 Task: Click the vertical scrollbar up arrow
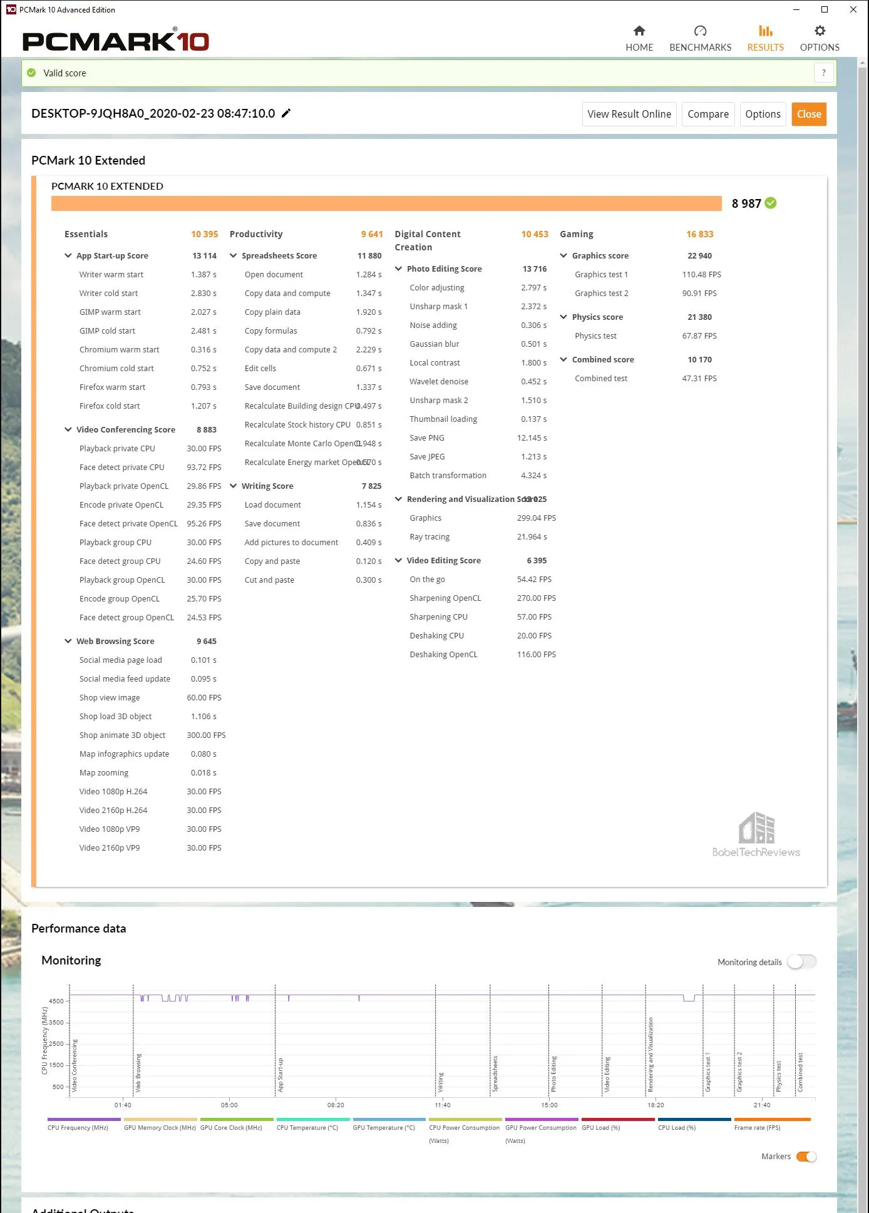863,63
